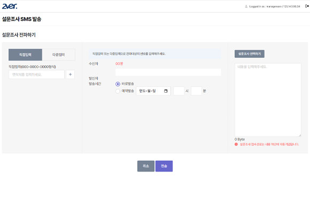Click the hour (시) input box

179,91
